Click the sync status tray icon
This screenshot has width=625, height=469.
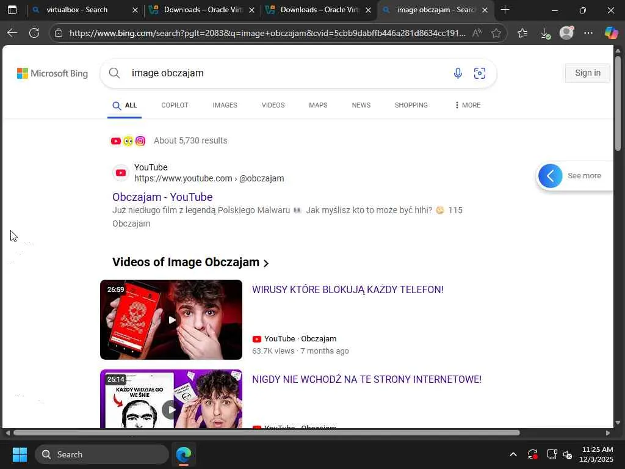(532, 454)
